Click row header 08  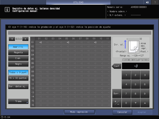33,71
